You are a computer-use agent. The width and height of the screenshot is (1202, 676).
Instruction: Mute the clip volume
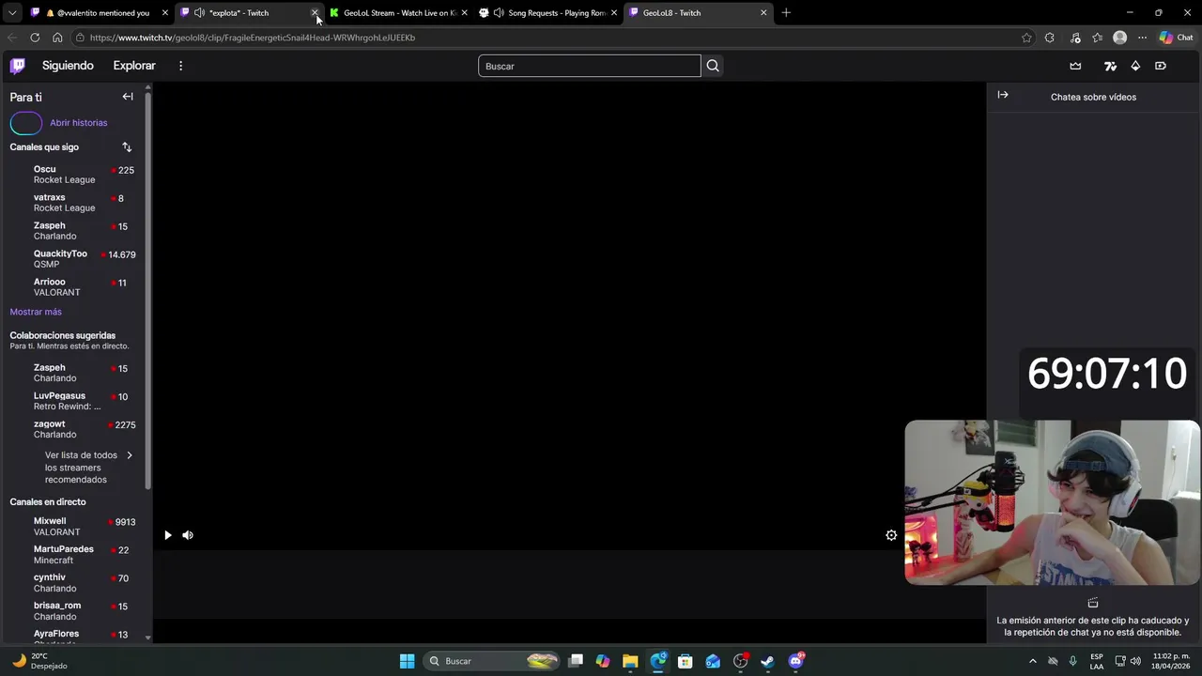pyautogui.click(x=188, y=535)
